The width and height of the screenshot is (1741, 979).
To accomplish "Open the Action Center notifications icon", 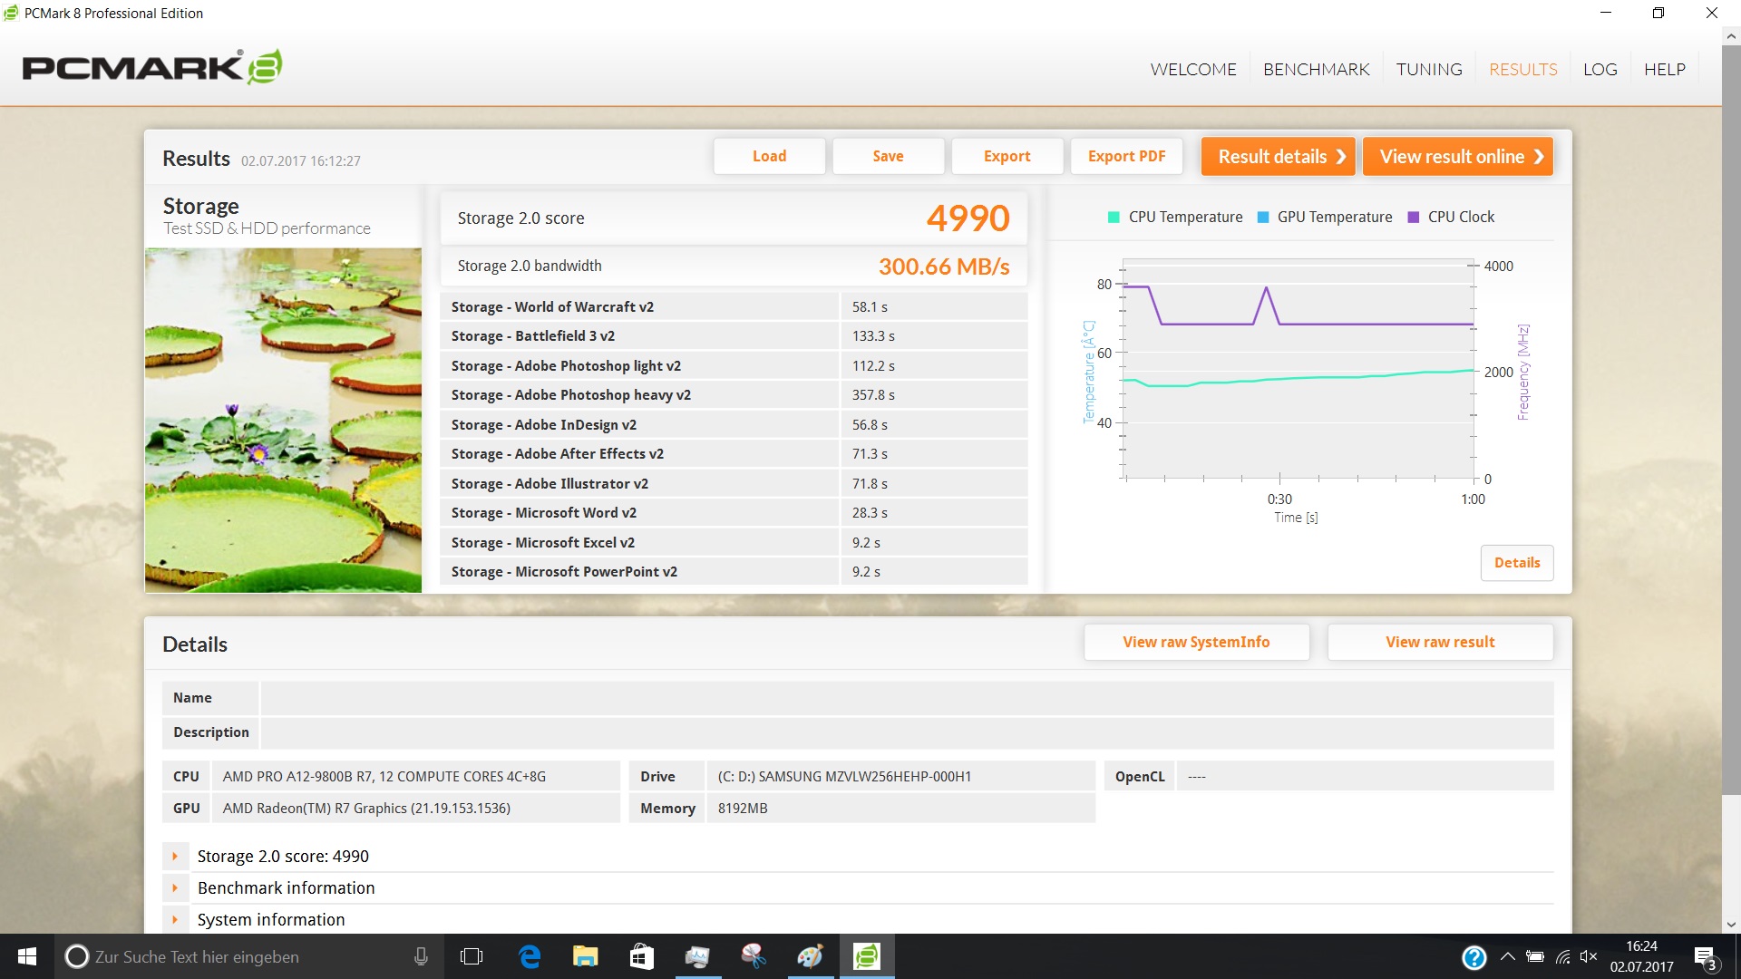I will (1705, 957).
